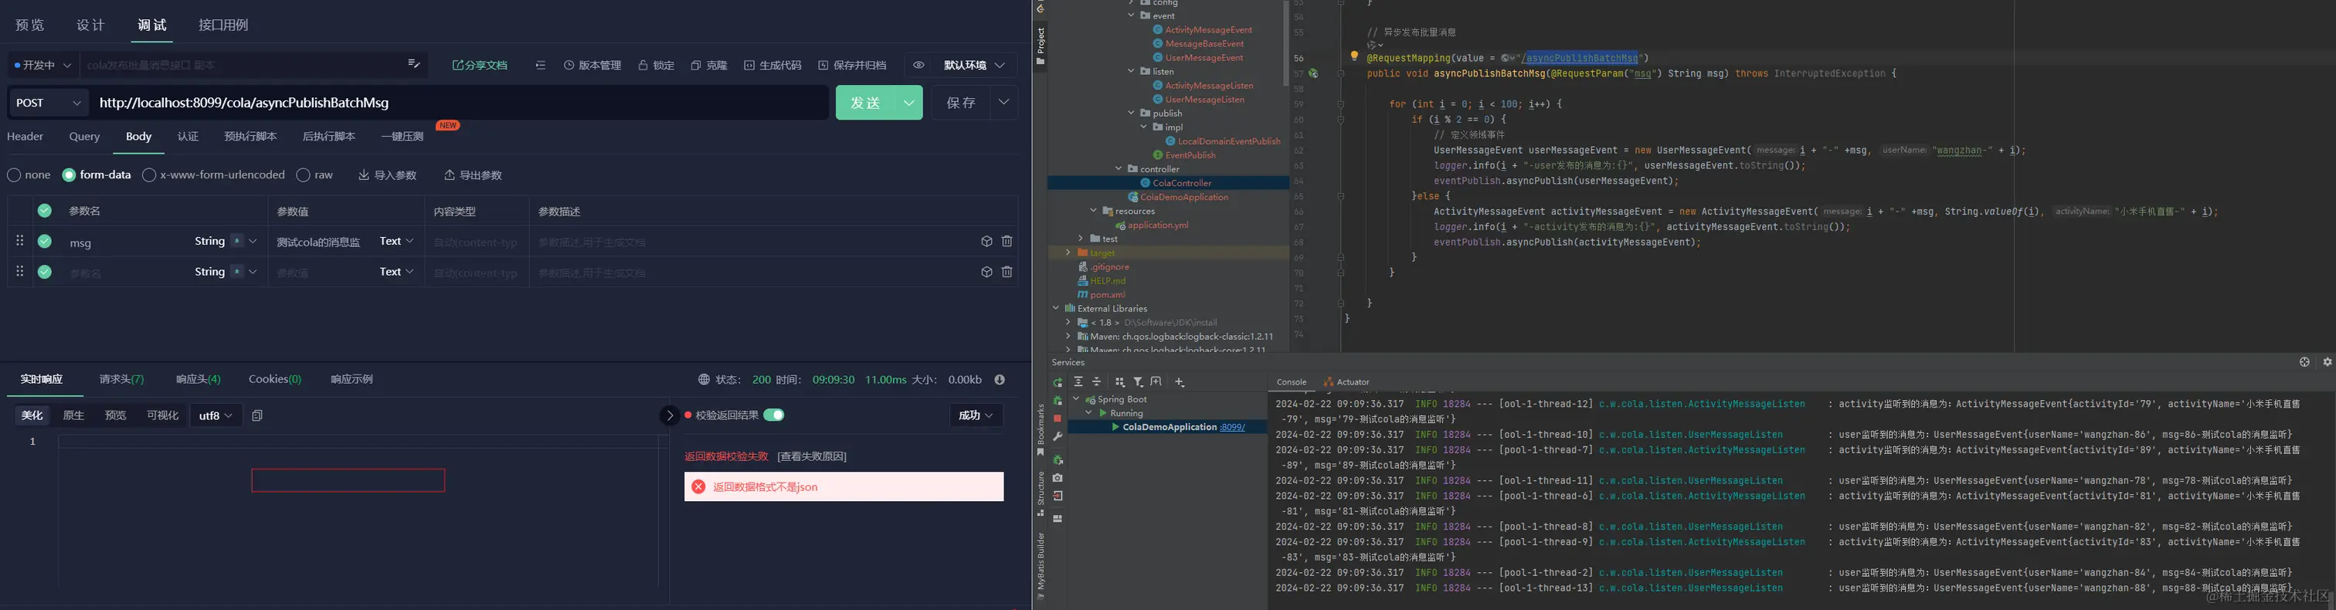Toggle the select-all parameters checkbox in header
Image resolution: width=2336 pixels, height=610 pixels.
click(45, 210)
